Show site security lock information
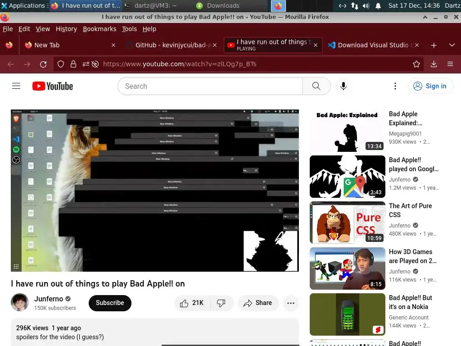The width and height of the screenshot is (461, 346). pos(73,64)
